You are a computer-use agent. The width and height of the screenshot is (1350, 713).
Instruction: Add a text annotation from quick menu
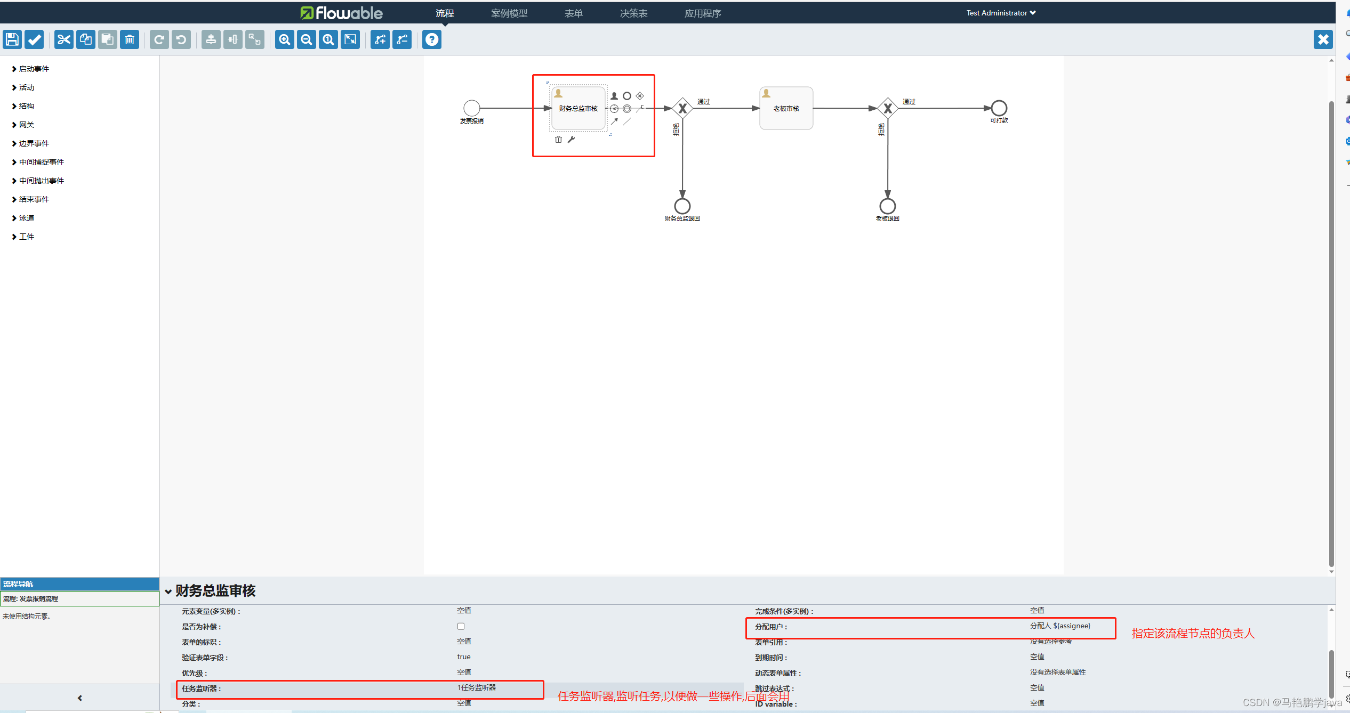[x=640, y=109]
